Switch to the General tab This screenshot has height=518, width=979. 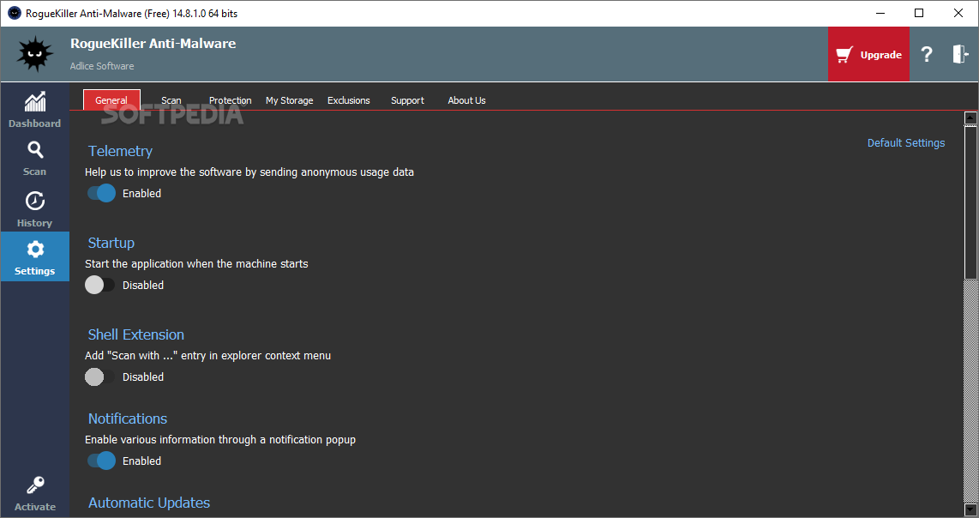[111, 100]
